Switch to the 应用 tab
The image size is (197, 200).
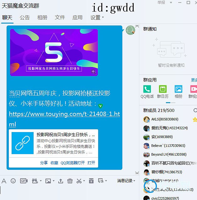pyautogui.click(x=77, y=18)
